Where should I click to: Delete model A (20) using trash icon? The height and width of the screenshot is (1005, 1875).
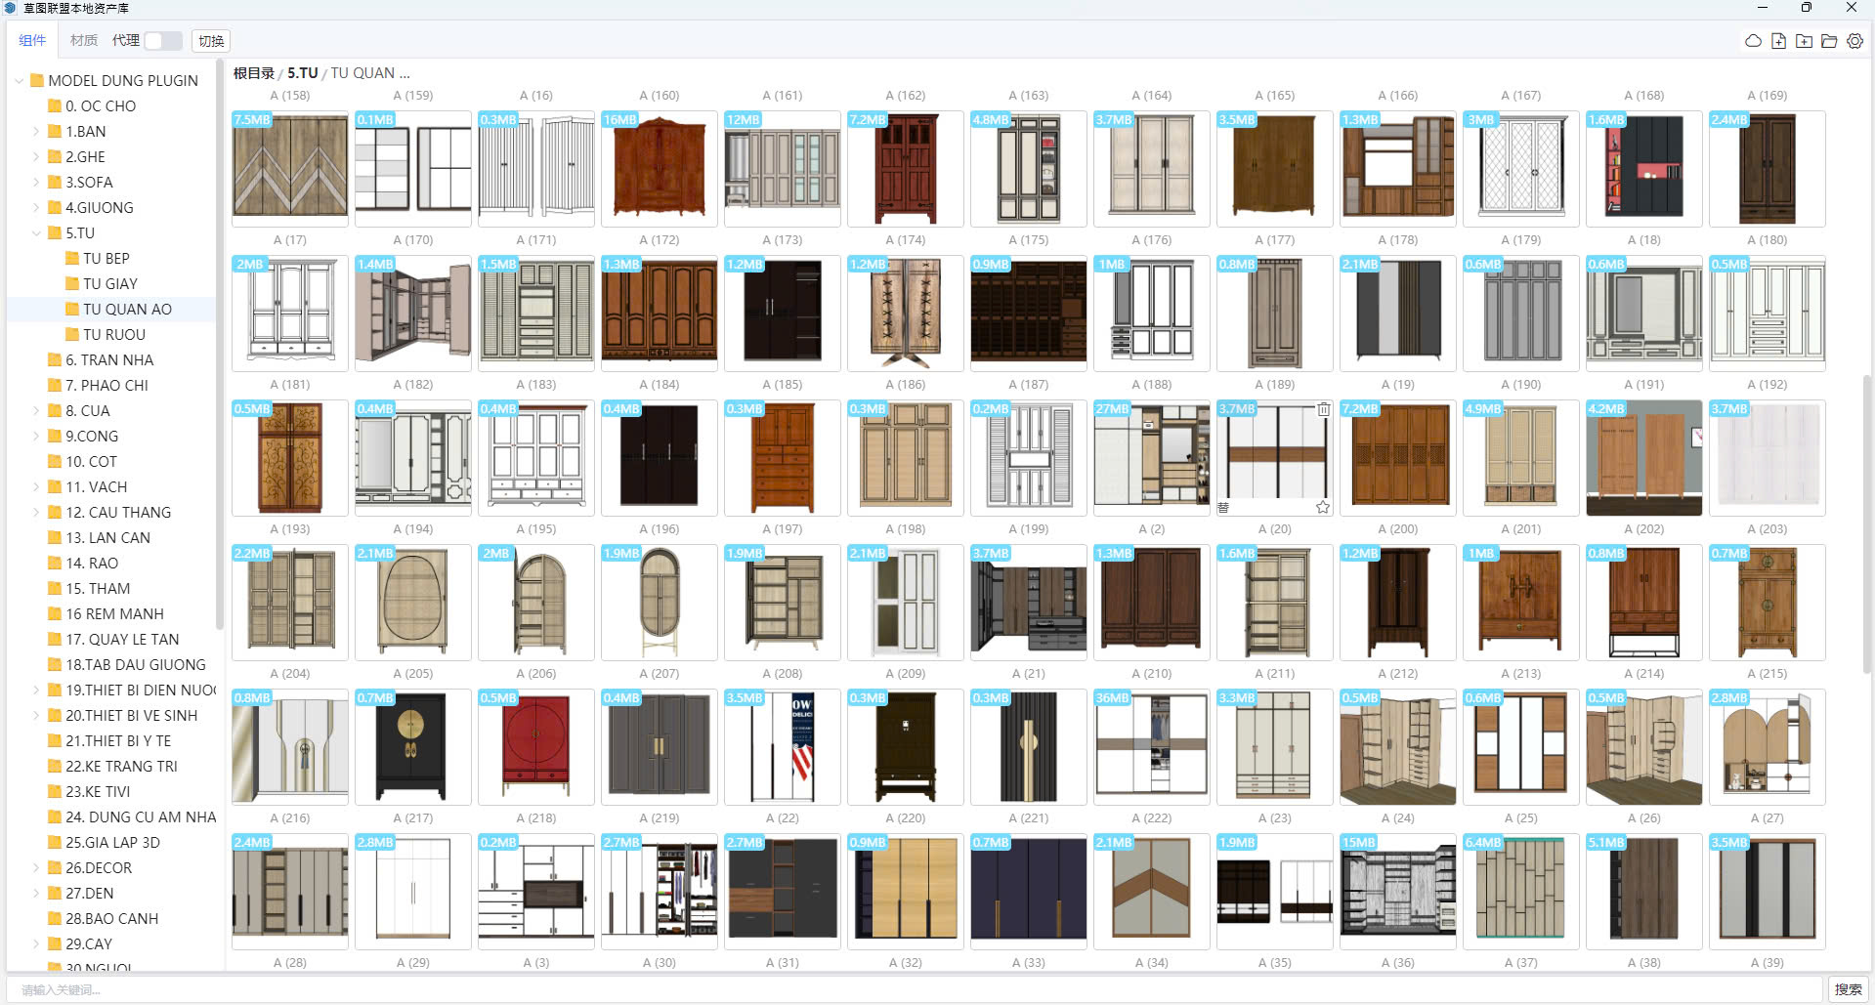point(1323,409)
